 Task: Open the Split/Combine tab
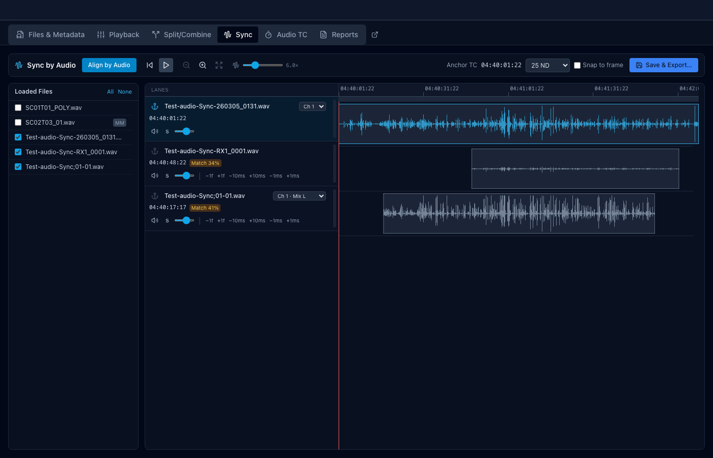pyautogui.click(x=181, y=35)
